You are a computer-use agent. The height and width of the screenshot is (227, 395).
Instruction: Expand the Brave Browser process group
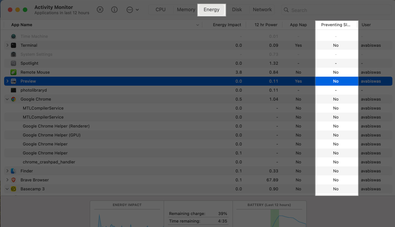point(7,180)
